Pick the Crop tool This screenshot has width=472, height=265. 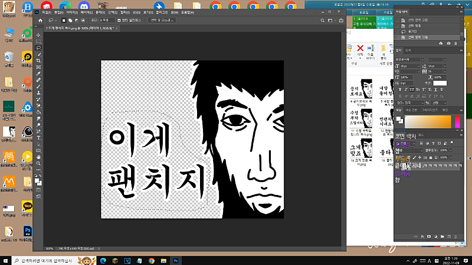(x=39, y=61)
